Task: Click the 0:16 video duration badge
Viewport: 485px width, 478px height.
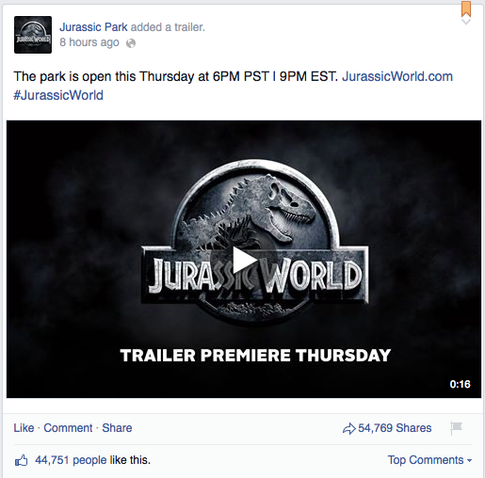Action: point(460,384)
